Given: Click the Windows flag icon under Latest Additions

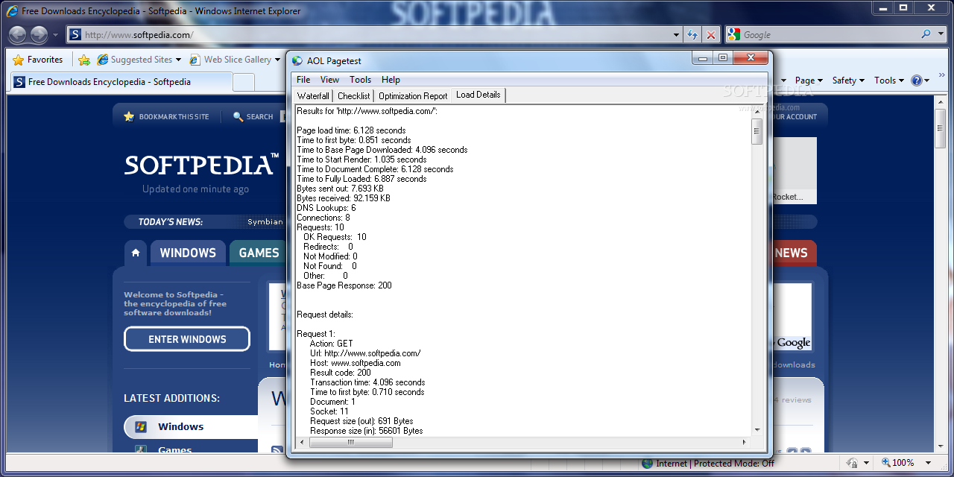Looking at the screenshot, I should click(x=140, y=427).
